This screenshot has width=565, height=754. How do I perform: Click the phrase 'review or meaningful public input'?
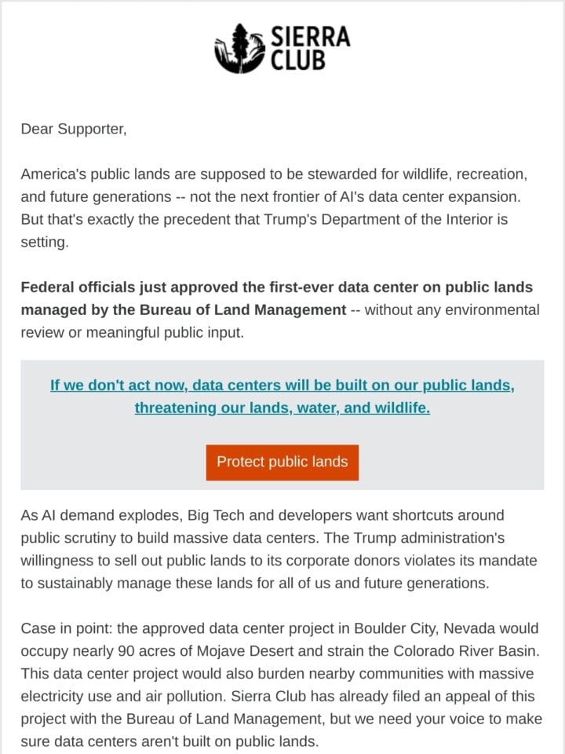click(132, 332)
